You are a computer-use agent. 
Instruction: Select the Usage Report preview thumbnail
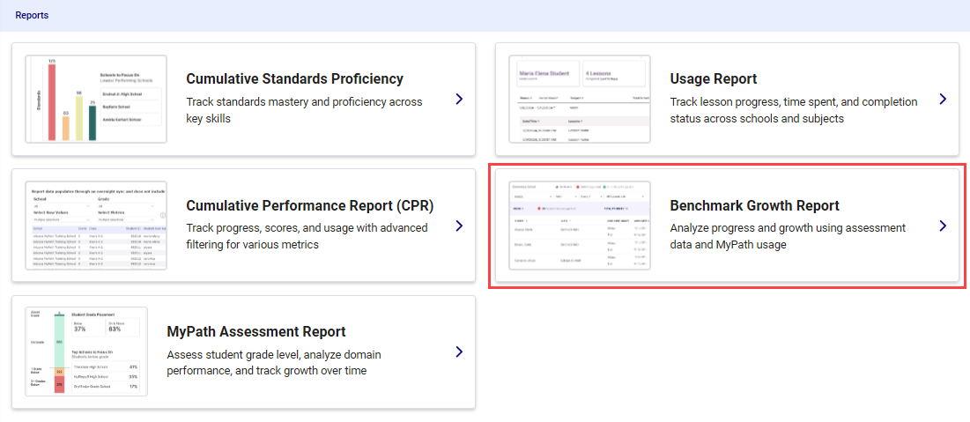coord(580,99)
